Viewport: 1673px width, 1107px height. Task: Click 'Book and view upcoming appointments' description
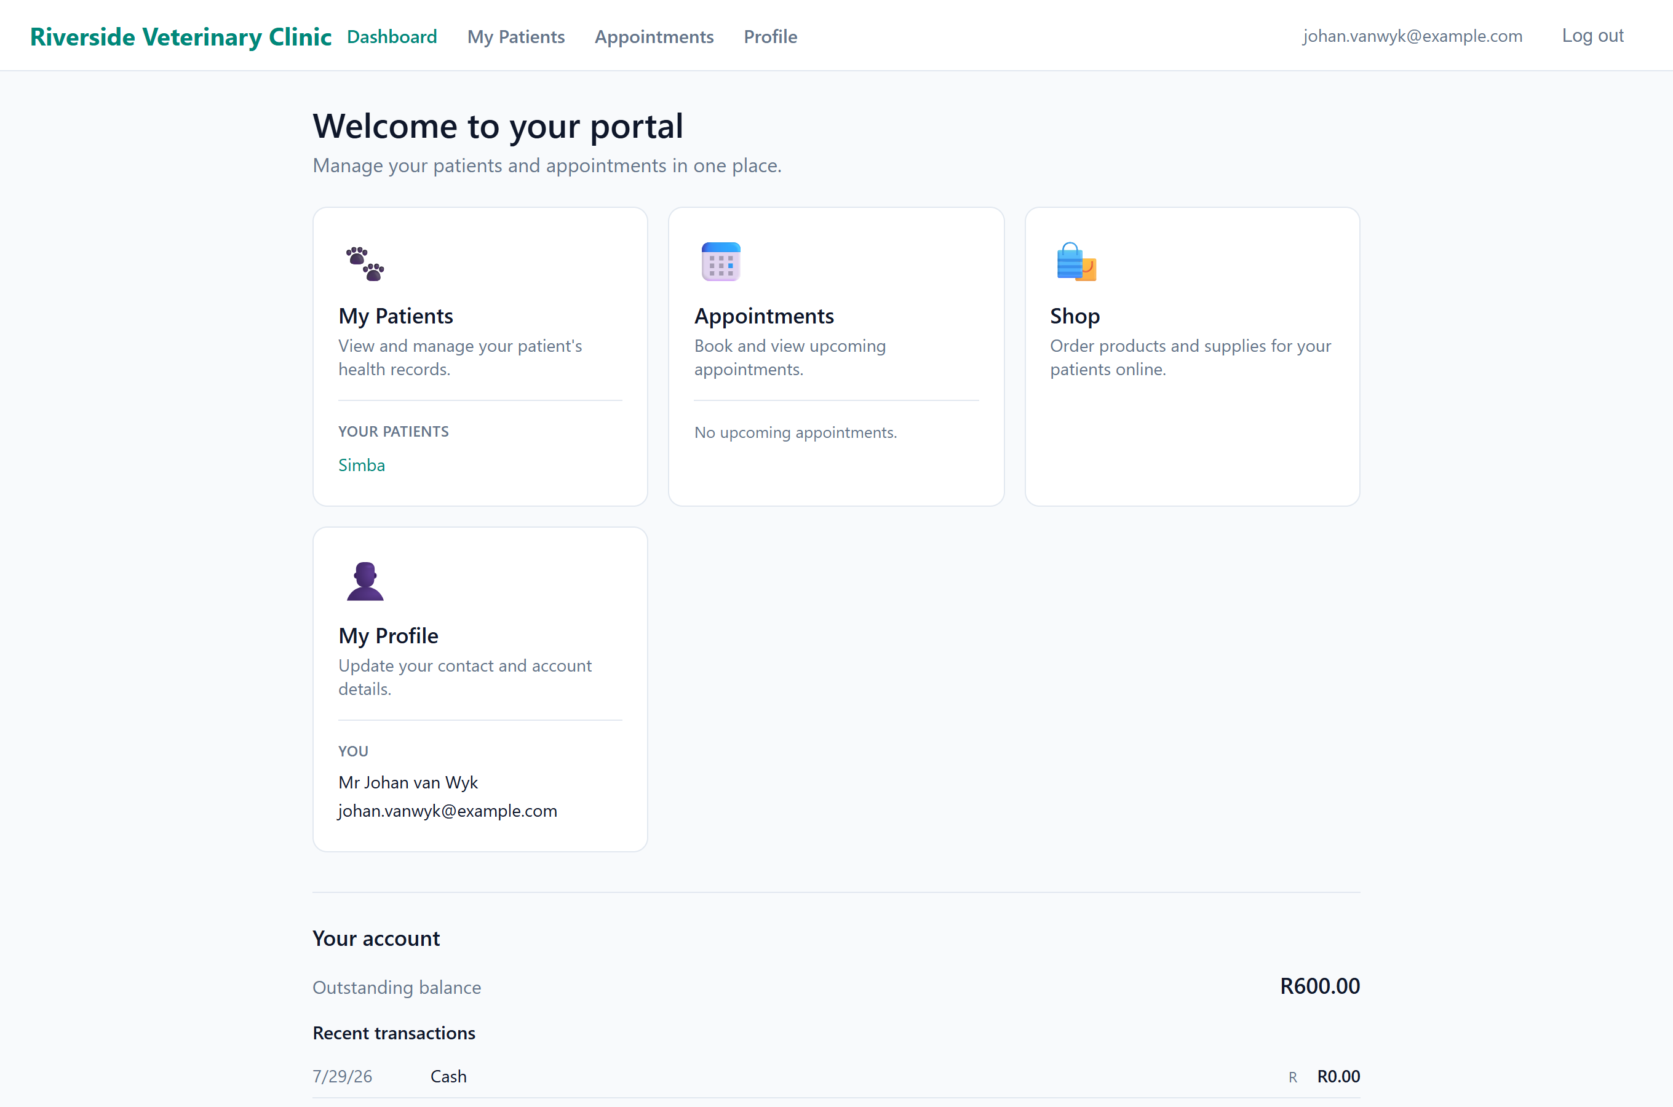790,357
